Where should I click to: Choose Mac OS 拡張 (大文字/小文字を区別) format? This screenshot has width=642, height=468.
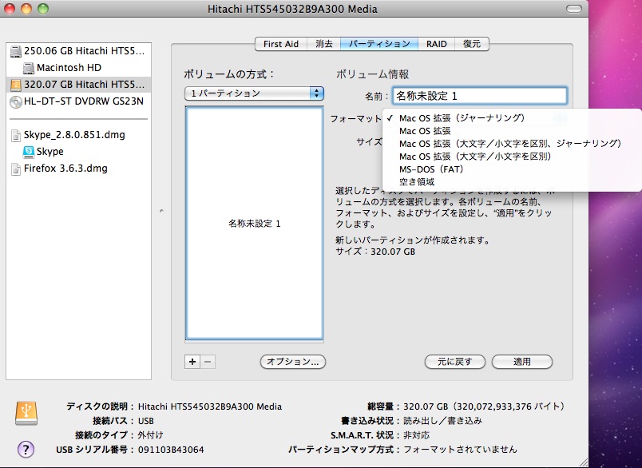(475, 157)
